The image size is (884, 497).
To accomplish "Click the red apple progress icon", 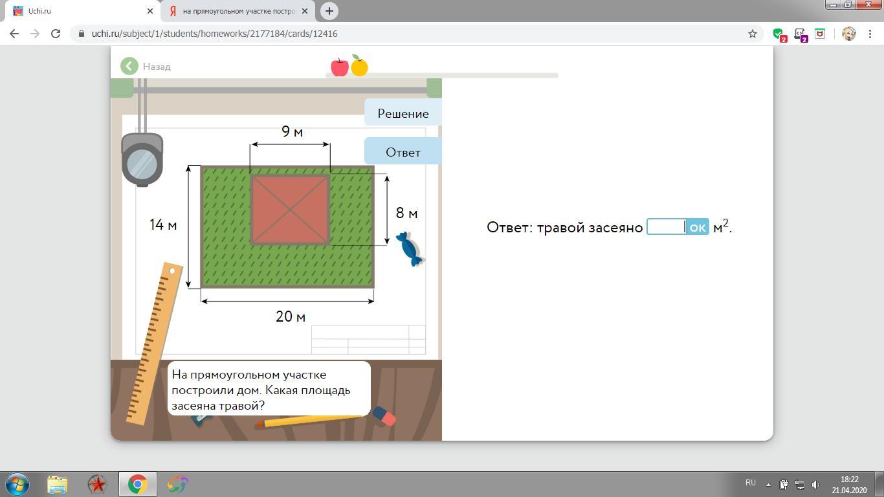I will point(340,66).
